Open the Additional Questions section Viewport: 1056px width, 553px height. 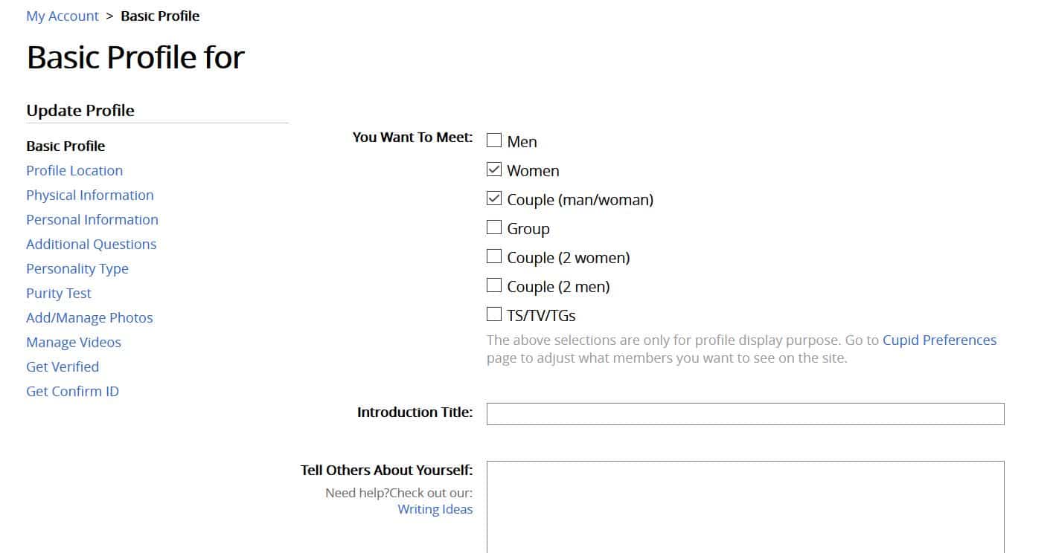pos(92,244)
